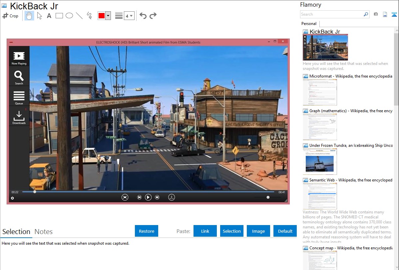Adjust the player volume slider knob
This screenshot has width=399, height=270.
(x=268, y=197)
